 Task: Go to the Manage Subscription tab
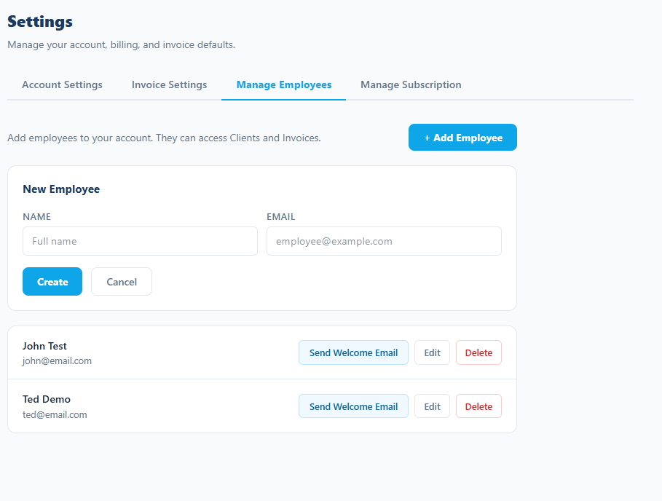(x=411, y=84)
